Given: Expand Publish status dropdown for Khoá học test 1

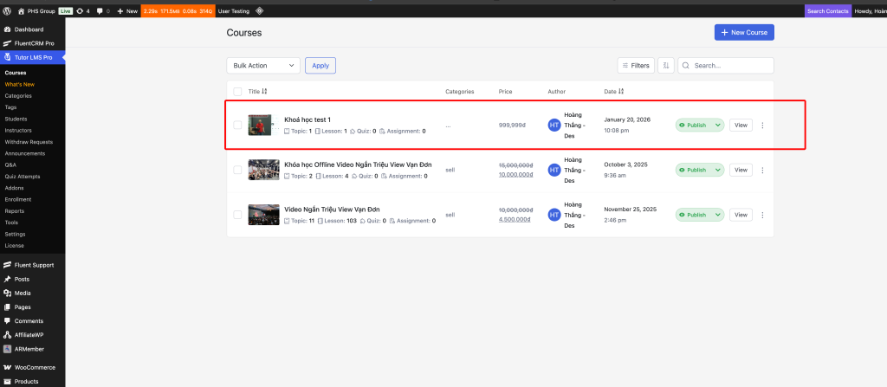Looking at the screenshot, I should 716,126.
